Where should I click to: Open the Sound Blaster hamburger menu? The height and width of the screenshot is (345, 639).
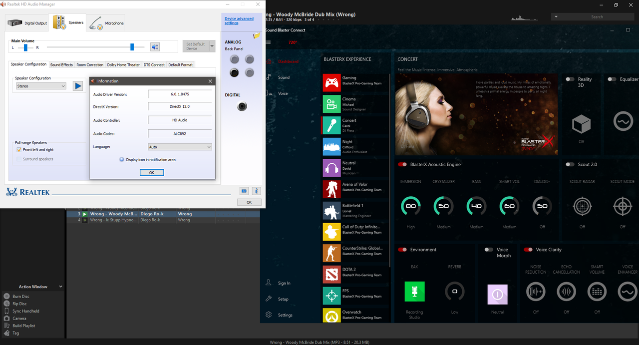[268, 42]
